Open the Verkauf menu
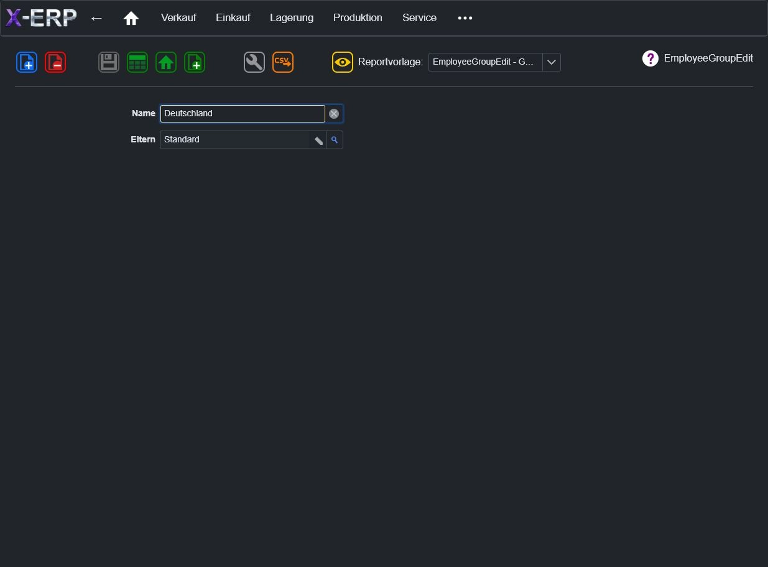This screenshot has width=768, height=567. (178, 18)
